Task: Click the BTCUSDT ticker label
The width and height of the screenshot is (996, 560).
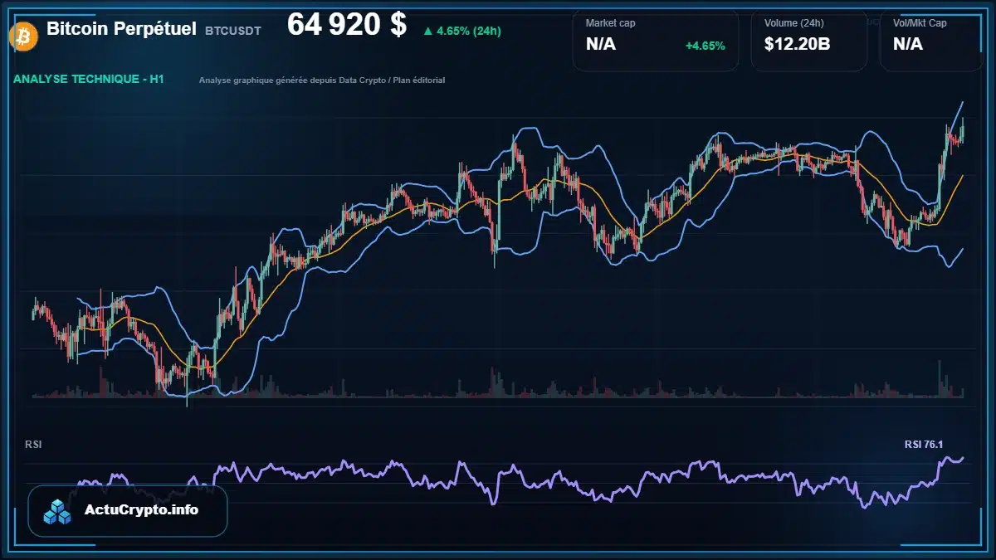Action: 233,31
